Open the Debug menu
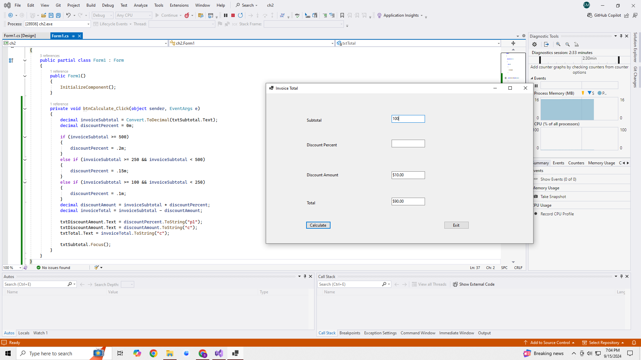Viewport: 641px width, 360px height. tap(108, 5)
